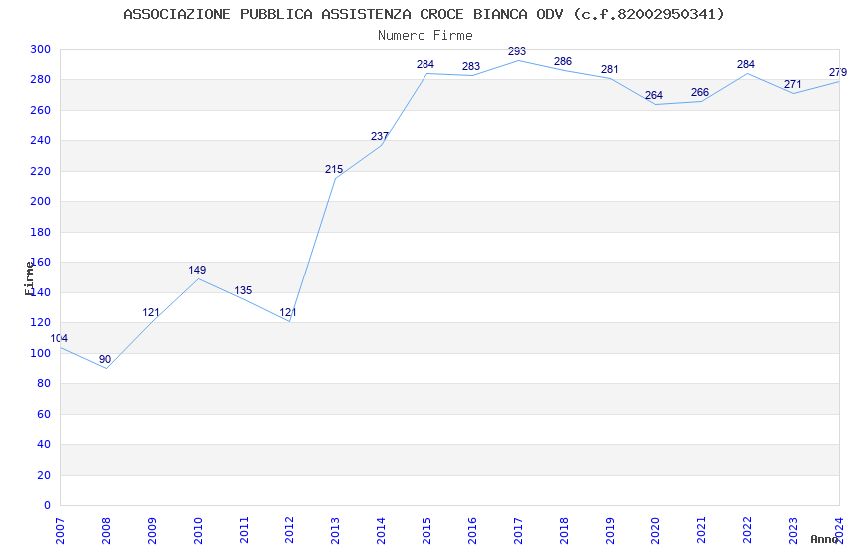
Task: Click the vertical axis label 'Firme'
Action: (29, 278)
